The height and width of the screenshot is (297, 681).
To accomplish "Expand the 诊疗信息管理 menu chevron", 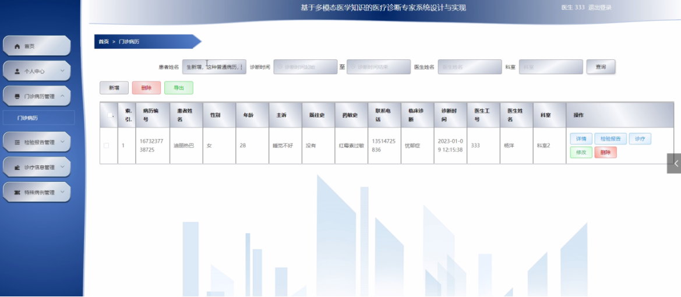I will [x=62, y=167].
